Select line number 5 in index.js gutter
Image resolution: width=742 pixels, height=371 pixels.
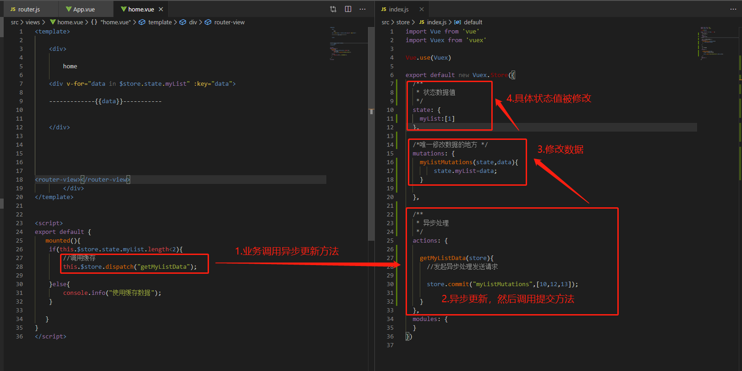click(392, 66)
